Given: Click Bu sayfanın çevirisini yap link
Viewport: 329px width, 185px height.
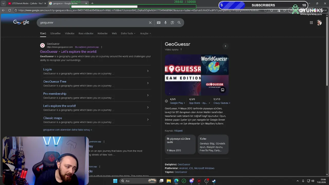Looking at the screenshot, I should [x=87, y=47].
